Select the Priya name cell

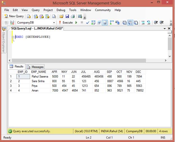[40, 86]
